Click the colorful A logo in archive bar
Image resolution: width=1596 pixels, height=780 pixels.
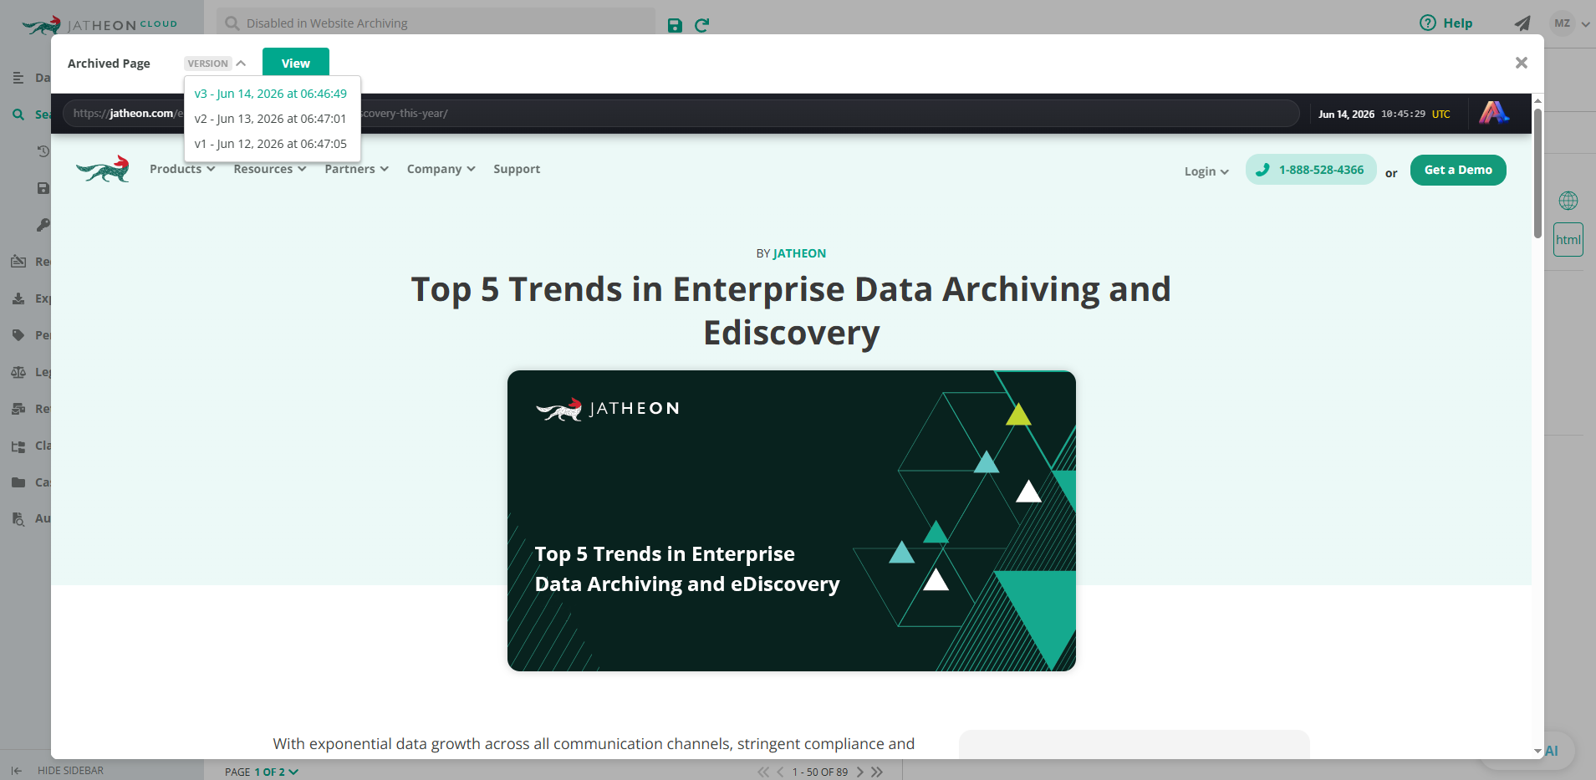1494,113
